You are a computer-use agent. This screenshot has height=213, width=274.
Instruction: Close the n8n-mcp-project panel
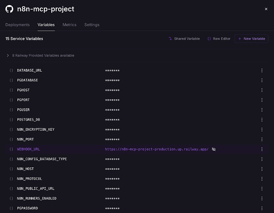(266, 9)
